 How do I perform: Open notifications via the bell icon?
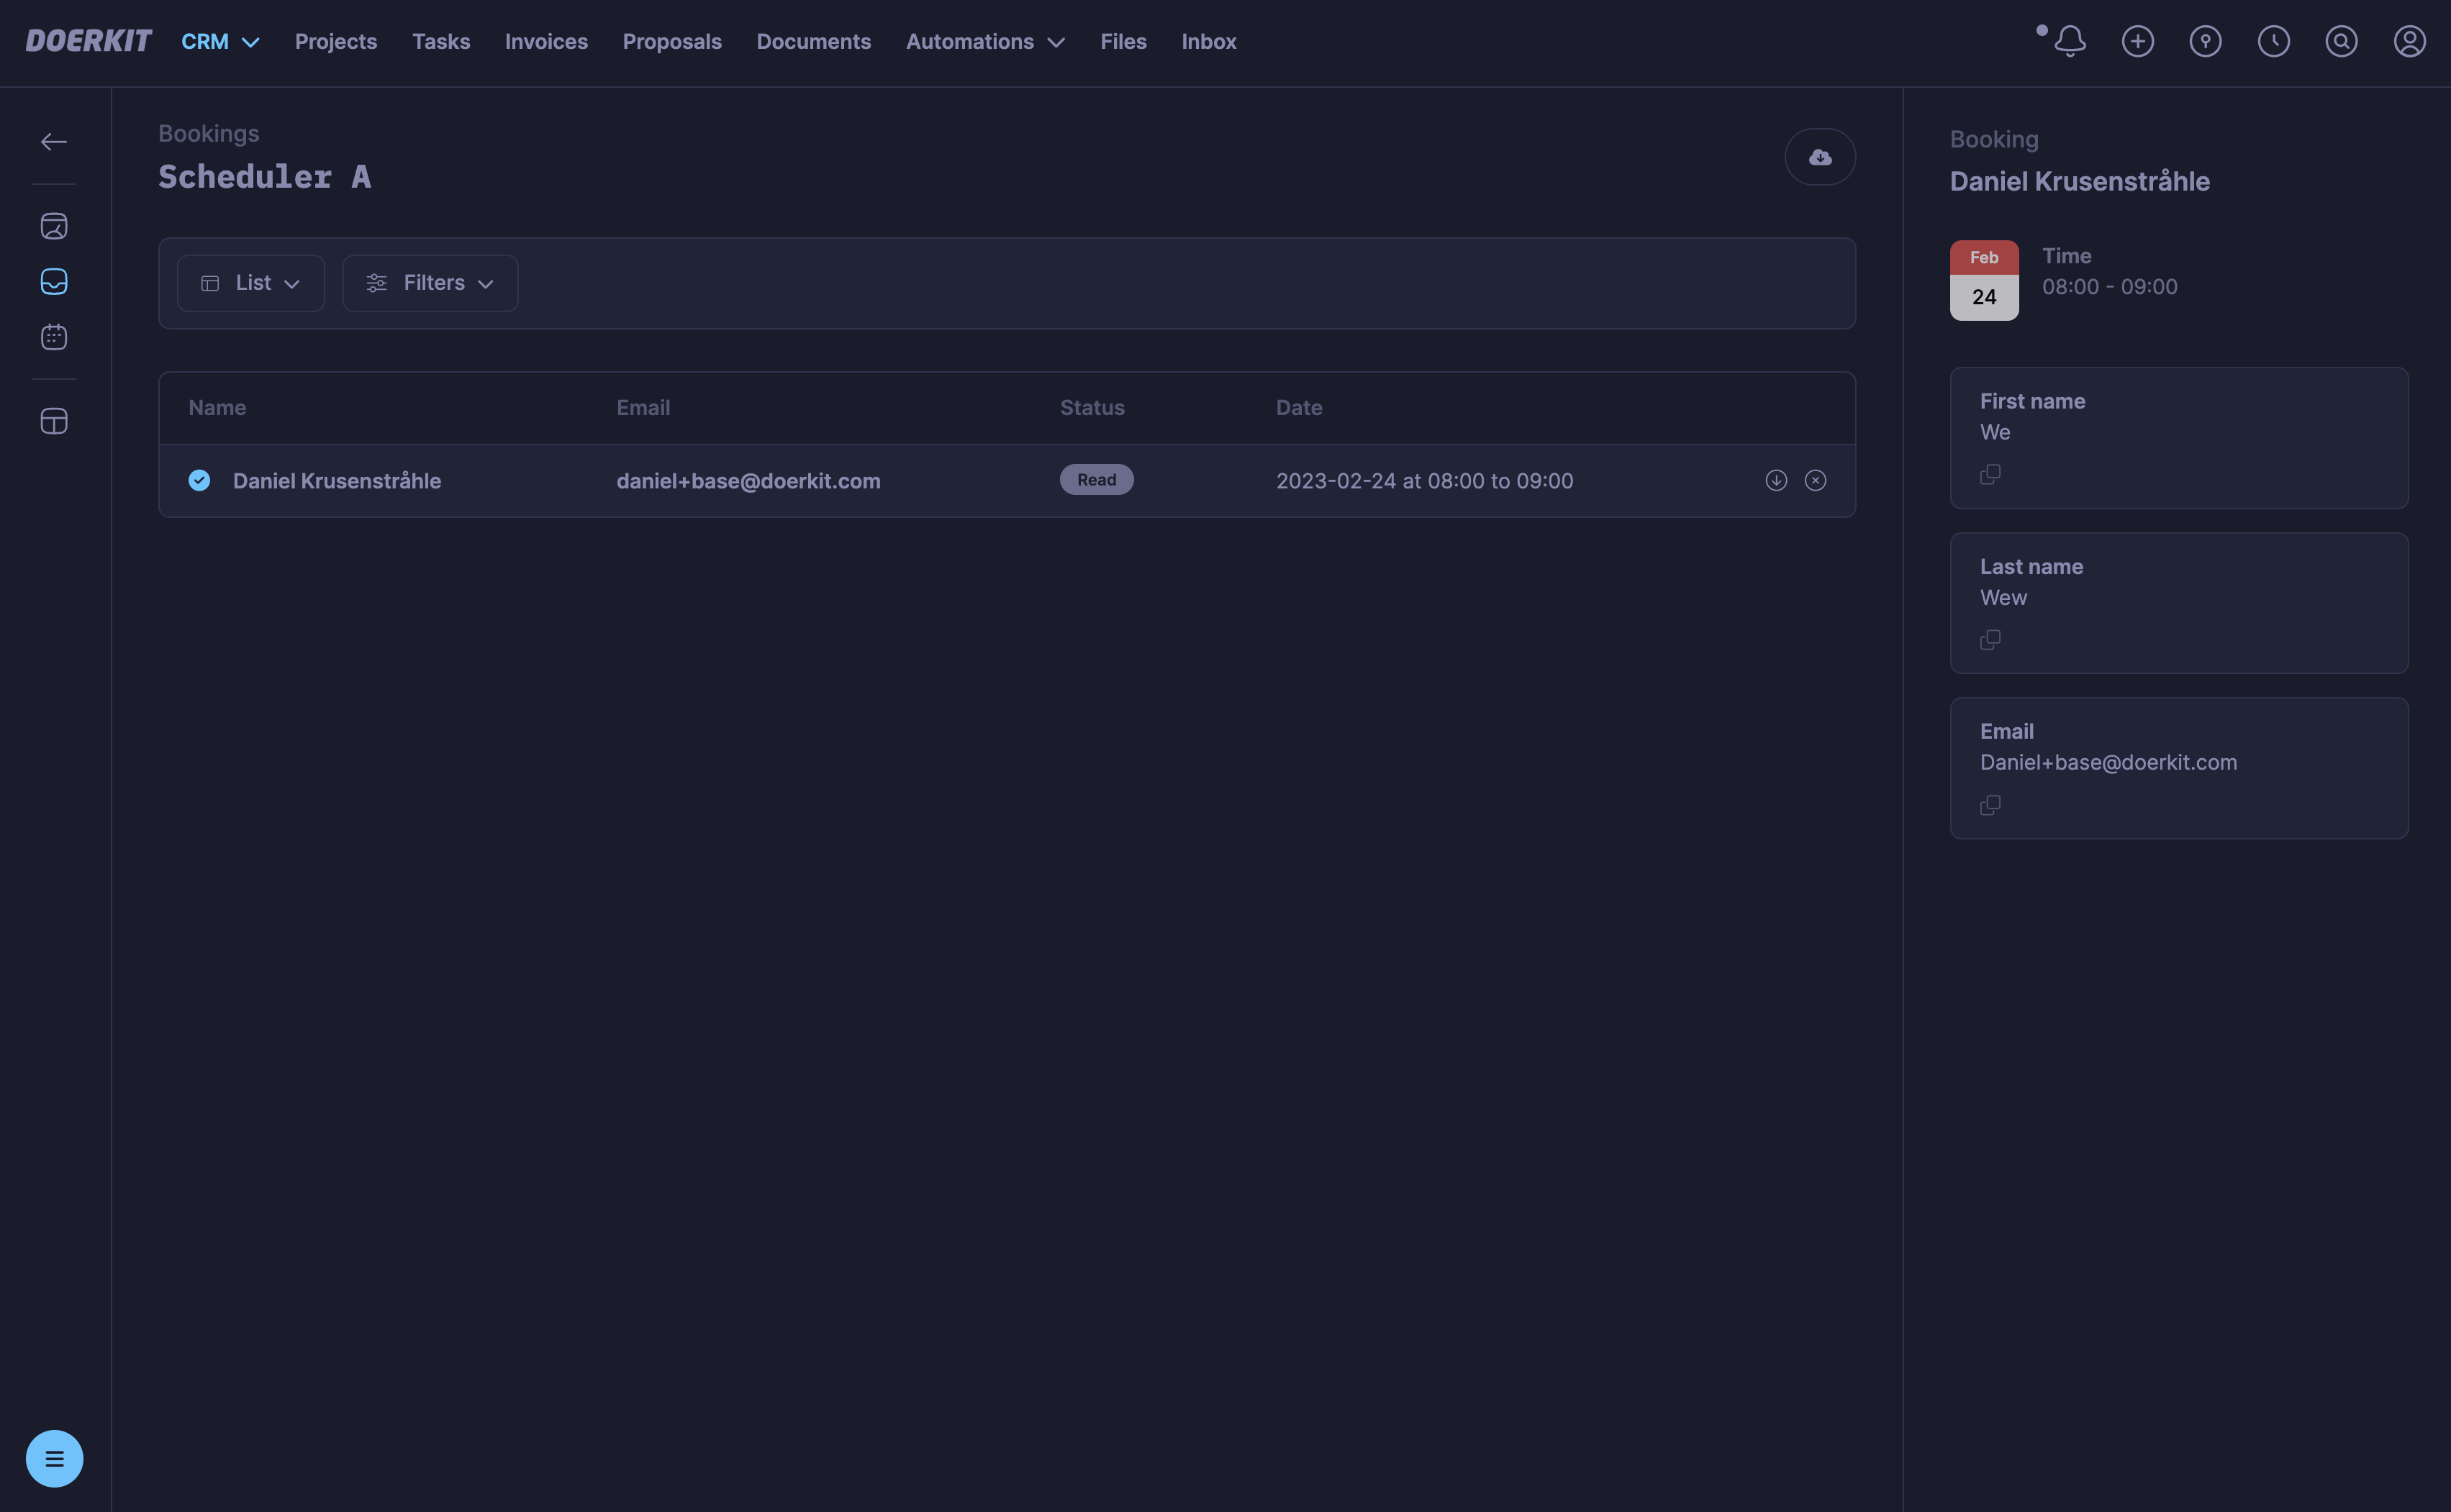click(x=2070, y=41)
